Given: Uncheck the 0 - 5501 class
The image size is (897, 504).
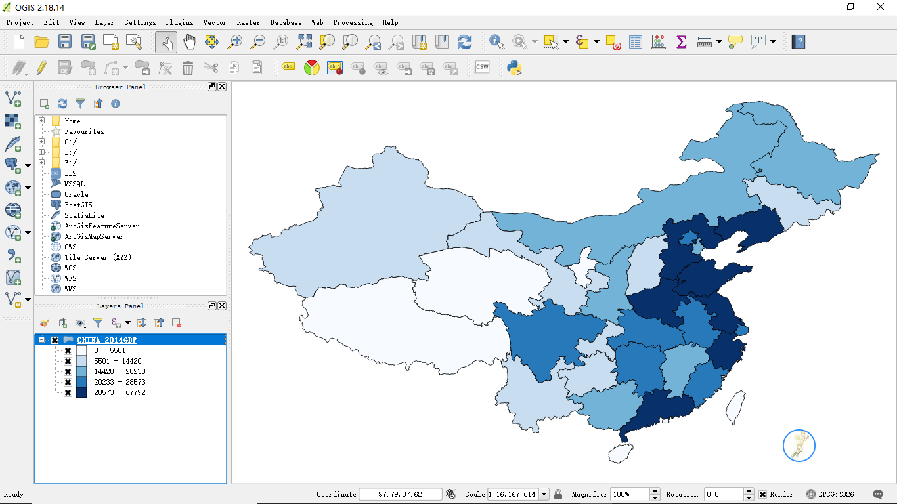Looking at the screenshot, I should click(x=68, y=350).
